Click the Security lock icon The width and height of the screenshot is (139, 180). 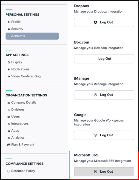click(9, 29)
